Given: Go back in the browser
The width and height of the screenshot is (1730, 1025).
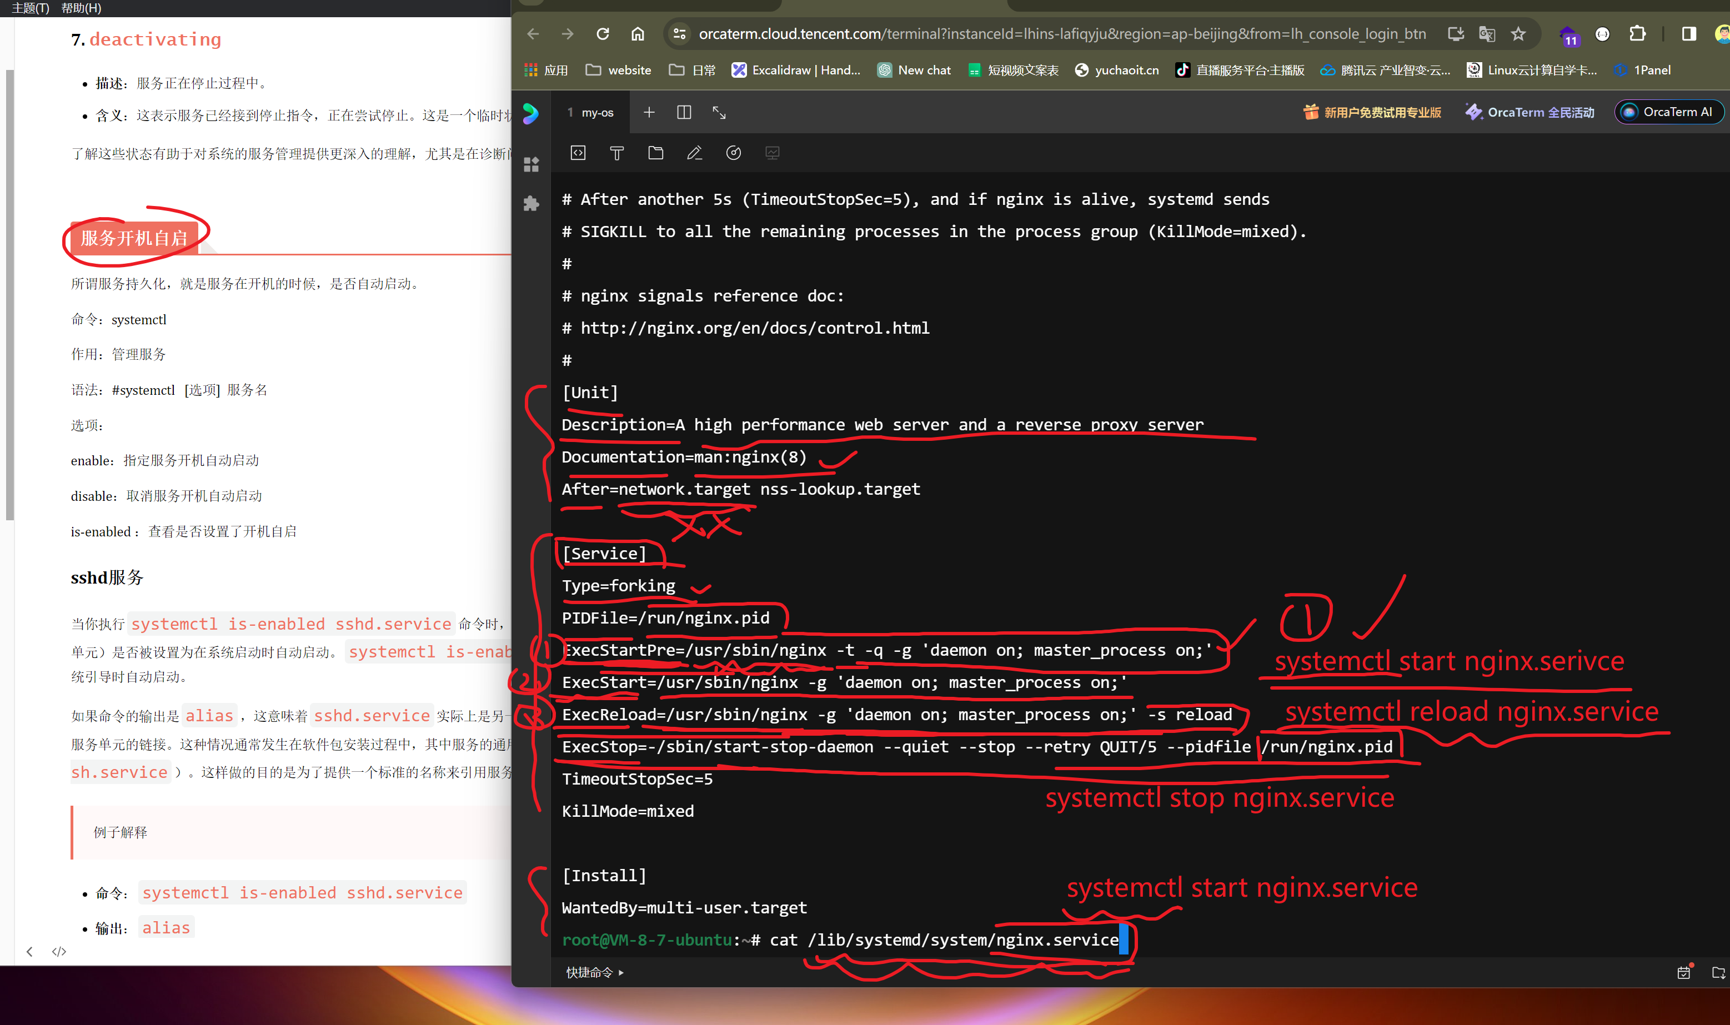Looking at the screenshot, I should [x=533, y=34].
